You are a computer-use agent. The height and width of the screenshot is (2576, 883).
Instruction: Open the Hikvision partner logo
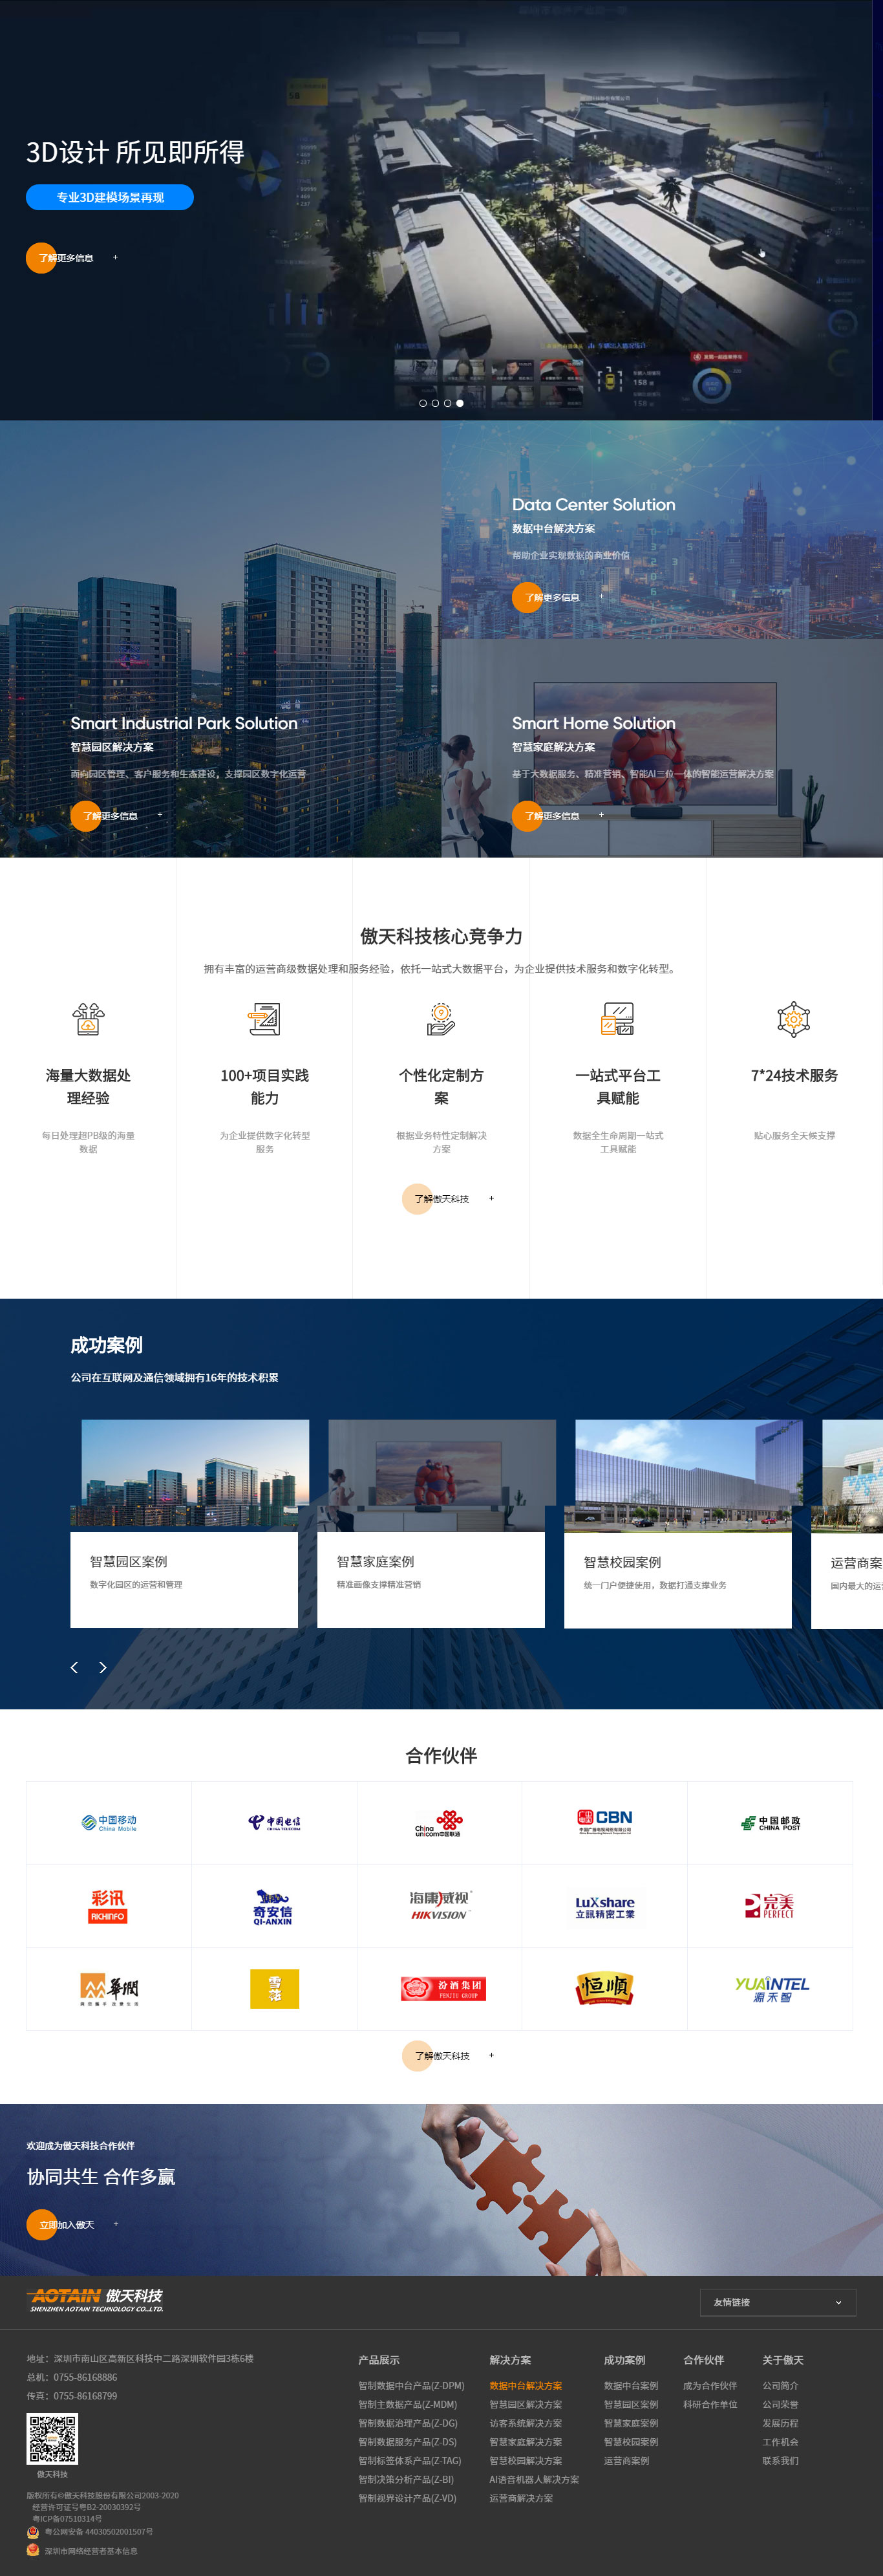439,1905
